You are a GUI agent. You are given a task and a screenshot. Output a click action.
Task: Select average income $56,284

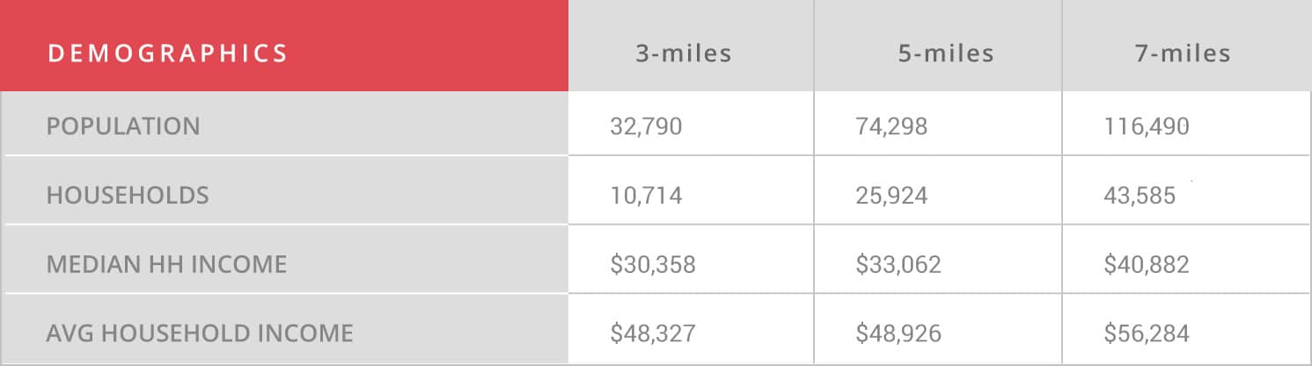[x=1147, y=334]
